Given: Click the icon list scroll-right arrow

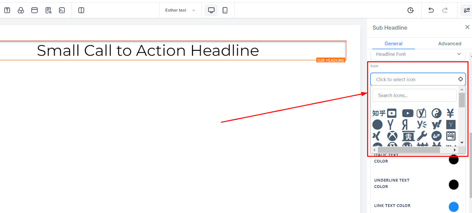Looking at the screenshot, I should click(455, 150).
